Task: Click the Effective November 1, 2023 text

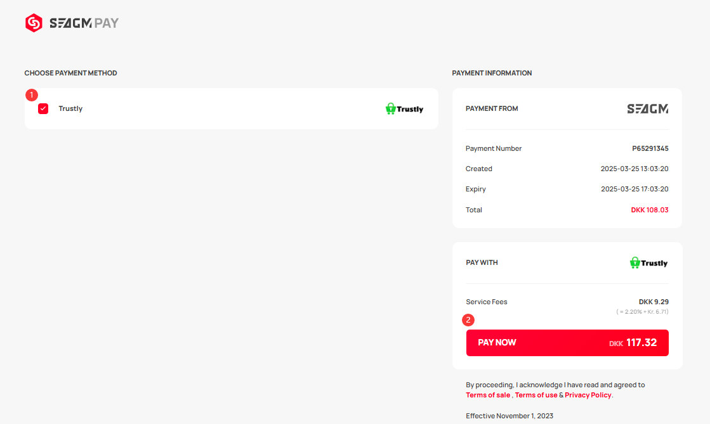Action: pyautogui.click(x=509, y=416)
